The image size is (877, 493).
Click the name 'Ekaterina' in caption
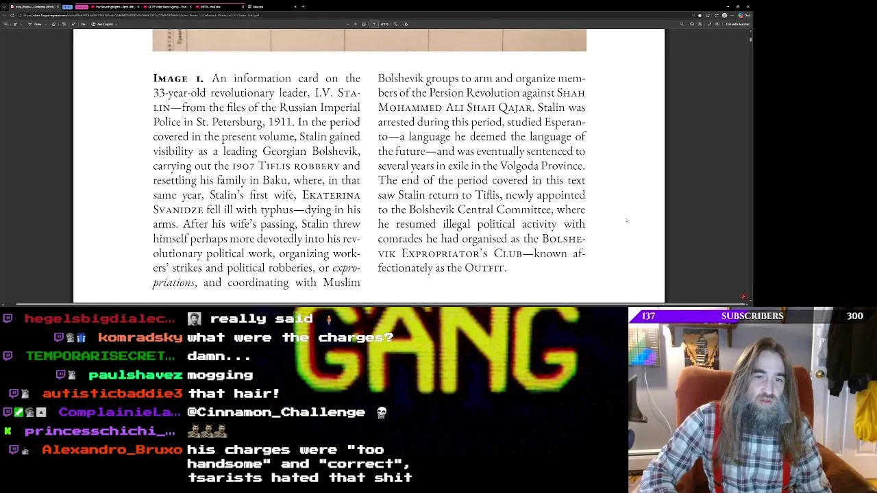[x=331, y=195]
